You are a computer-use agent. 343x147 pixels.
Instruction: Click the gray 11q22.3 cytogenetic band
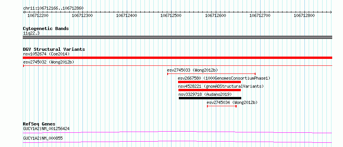click(x=177, y=37)
